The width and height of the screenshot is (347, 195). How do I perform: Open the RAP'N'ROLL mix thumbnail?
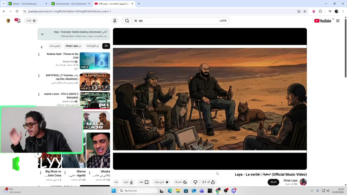pos(95,82)
